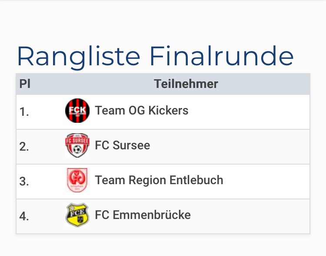Sort by the Teilnehmer column header

(x=186, y=84)
